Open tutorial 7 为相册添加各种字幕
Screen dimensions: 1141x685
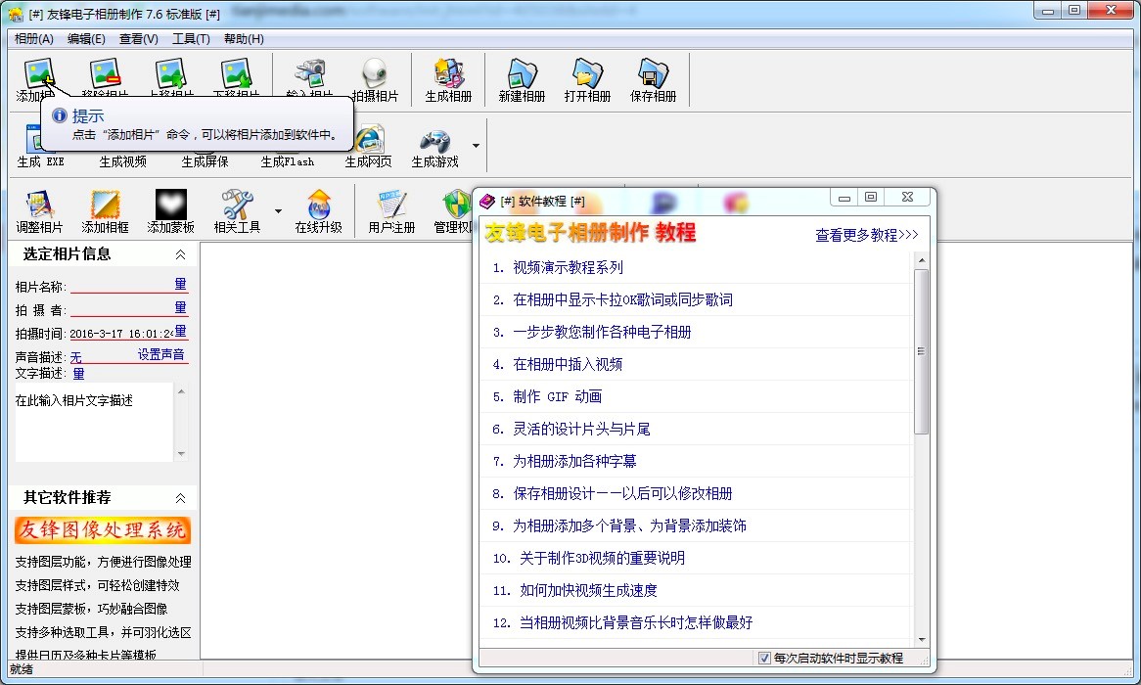(574, 461)
